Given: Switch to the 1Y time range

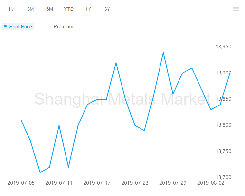Looking at the screenshot, I should (88, 9).
